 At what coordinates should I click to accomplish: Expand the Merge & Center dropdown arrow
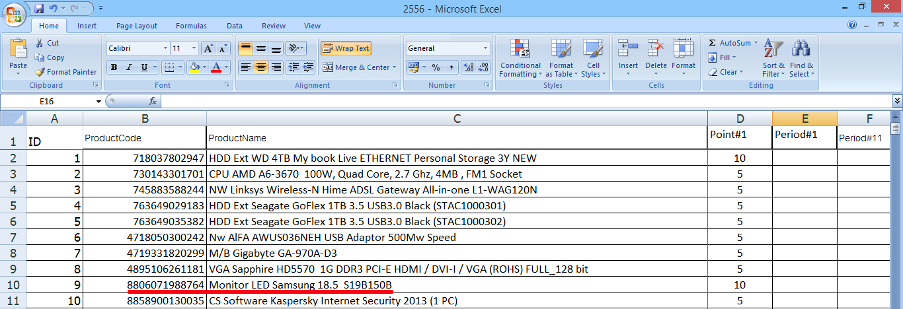coord(394,67)
